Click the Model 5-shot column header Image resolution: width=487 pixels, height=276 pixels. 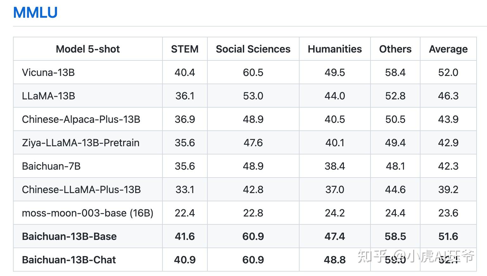tap(88, 49)
